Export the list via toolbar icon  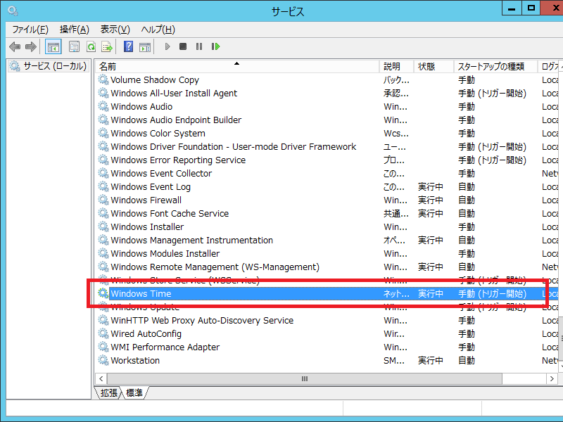pyautogui.click(x=107, y=46)
